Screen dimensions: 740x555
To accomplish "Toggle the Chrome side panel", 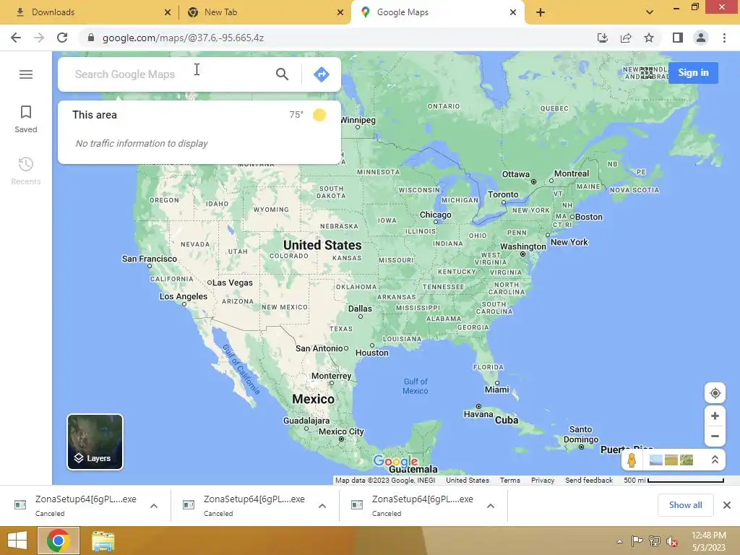I will point(678,38).
